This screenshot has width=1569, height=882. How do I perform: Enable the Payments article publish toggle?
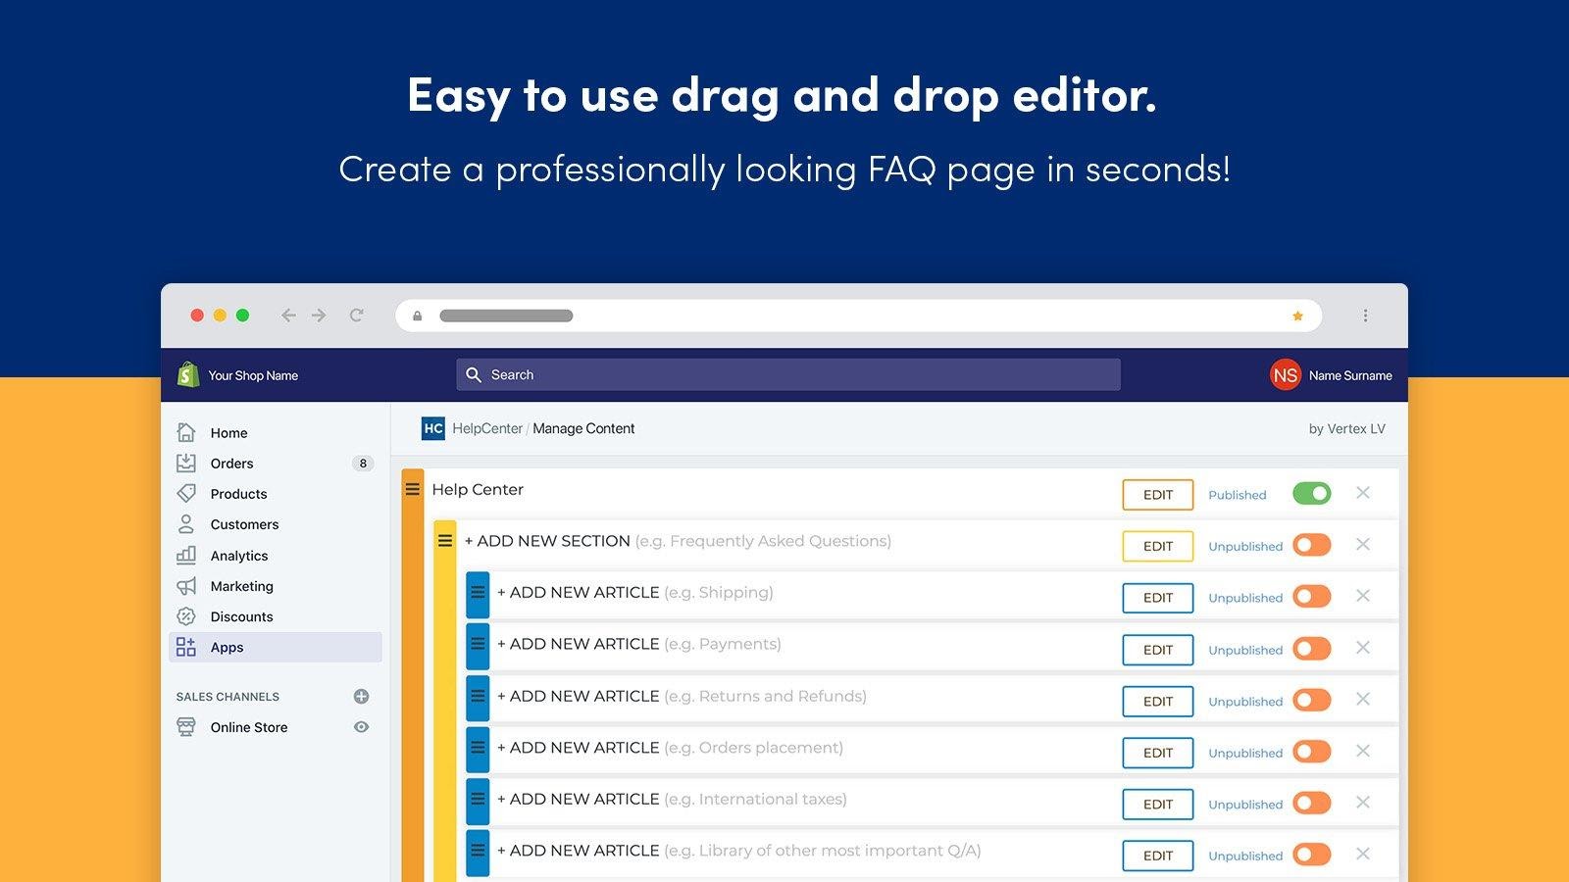[x=1311, y=649]
